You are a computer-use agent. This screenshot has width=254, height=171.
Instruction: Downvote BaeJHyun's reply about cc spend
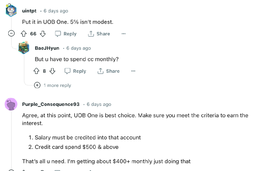pos(52,71)
